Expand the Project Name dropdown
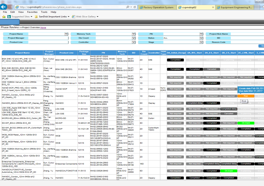Screen dimensions: 264x186 click(66, 34)
